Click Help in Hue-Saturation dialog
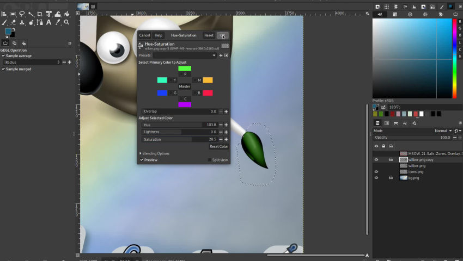Viewport: 463px width, 261px height. (x=159, y=35)
